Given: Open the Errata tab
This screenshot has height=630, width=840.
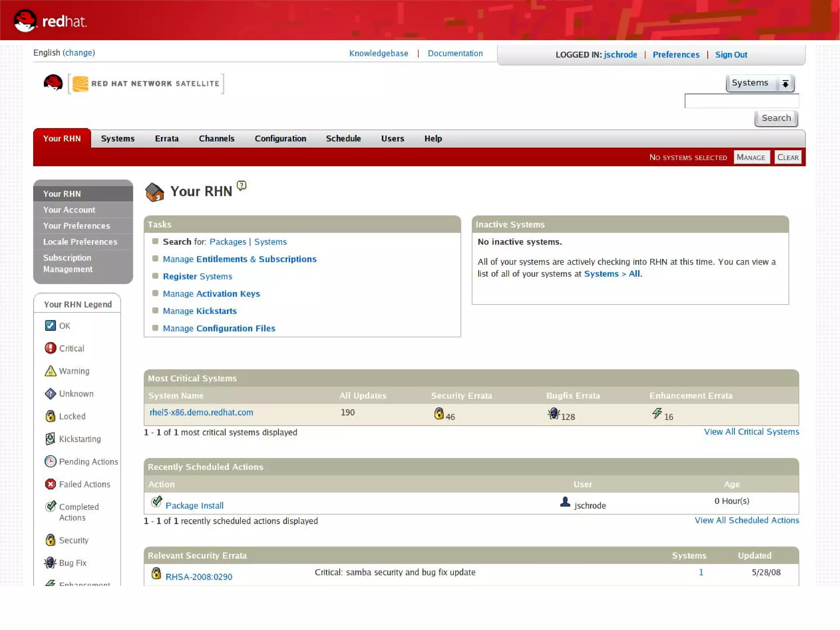Looking at the screenshot, I should 167,139.
